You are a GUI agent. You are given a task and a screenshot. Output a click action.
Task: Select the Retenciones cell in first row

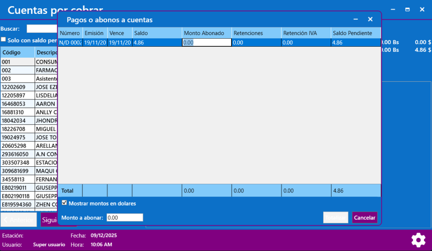click(256, 43)
